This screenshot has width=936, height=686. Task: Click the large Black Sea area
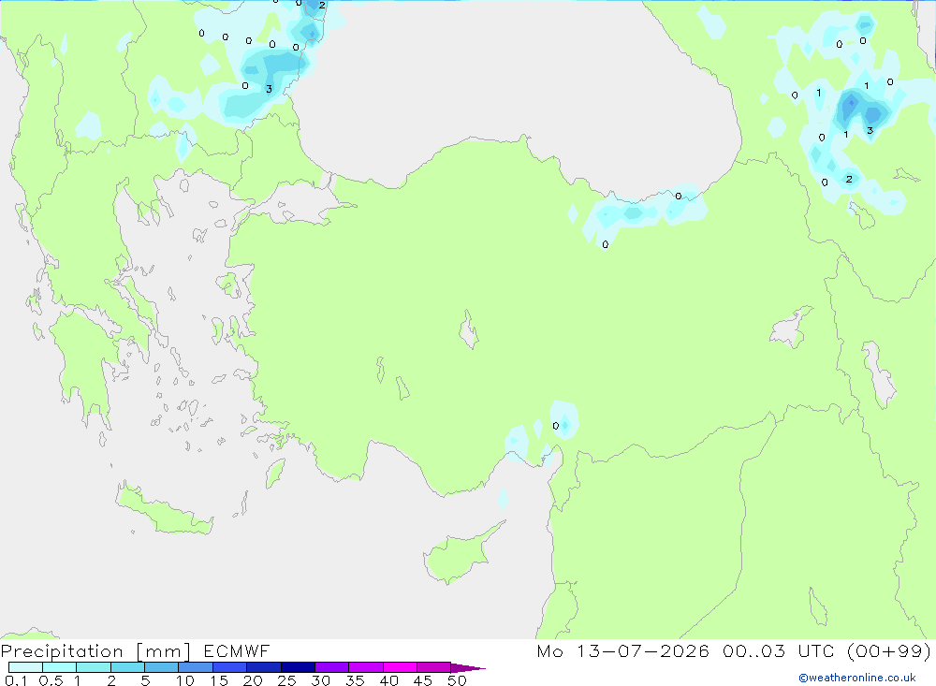click(x=513, y=90)
